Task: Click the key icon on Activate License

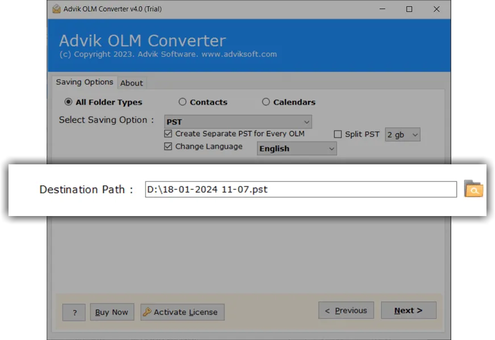Action: coord(147,312)
